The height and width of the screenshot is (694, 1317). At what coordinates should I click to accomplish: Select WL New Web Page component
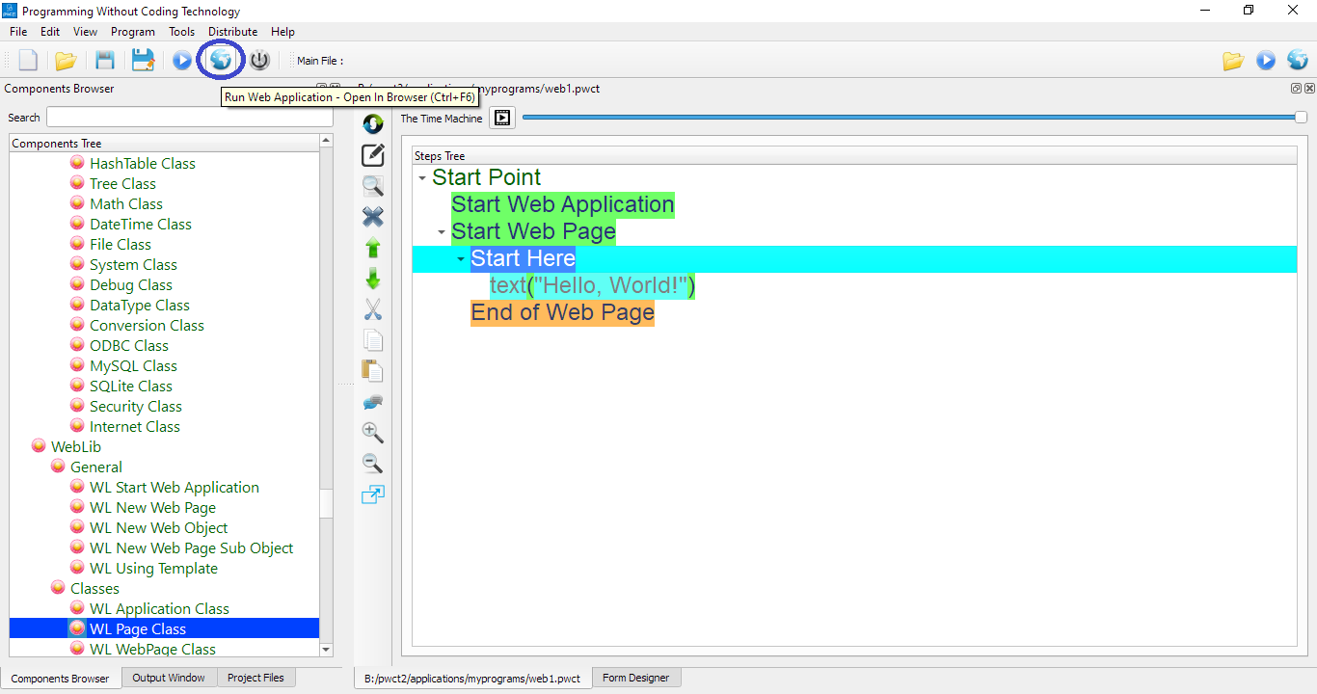152,508
